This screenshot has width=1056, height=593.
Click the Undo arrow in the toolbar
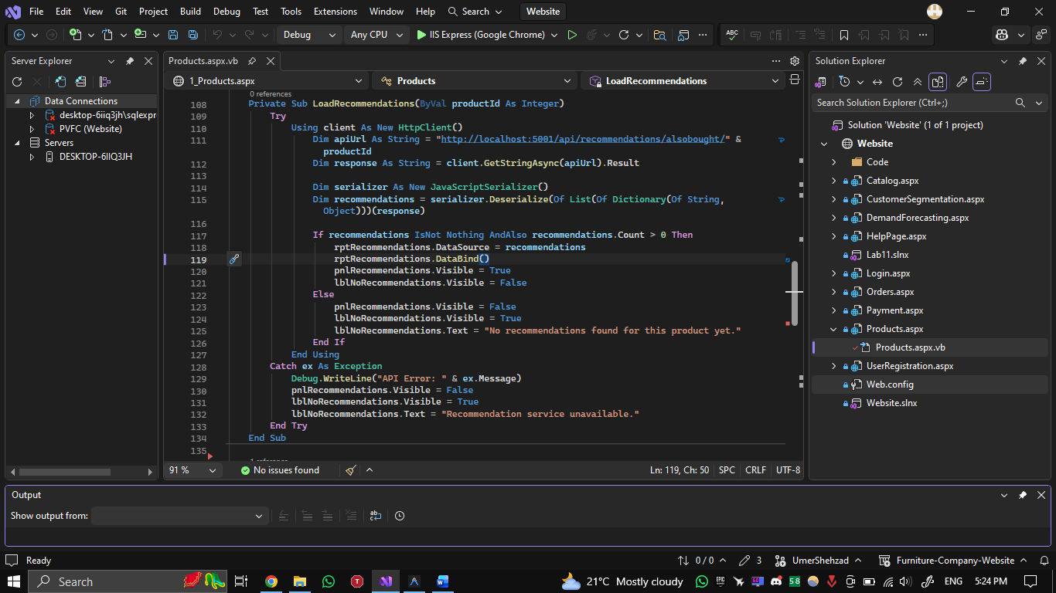click(x=217, y=35)
